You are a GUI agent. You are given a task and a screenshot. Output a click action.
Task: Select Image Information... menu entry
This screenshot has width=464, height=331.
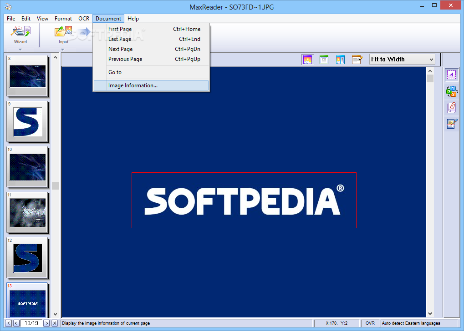click(151, 85)
